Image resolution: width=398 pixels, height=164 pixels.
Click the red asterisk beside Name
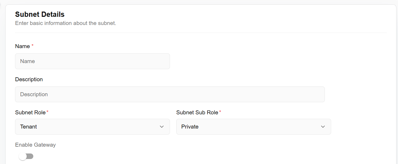(x=33, y=46)
